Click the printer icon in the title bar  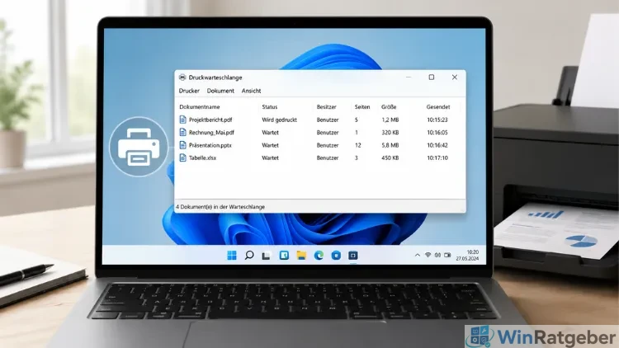pos(182,78)
